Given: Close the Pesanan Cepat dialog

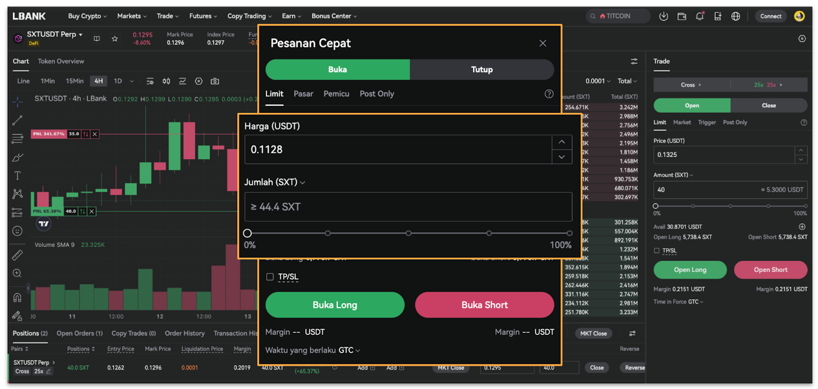Looking at the screenshot, I should [543, 43].
